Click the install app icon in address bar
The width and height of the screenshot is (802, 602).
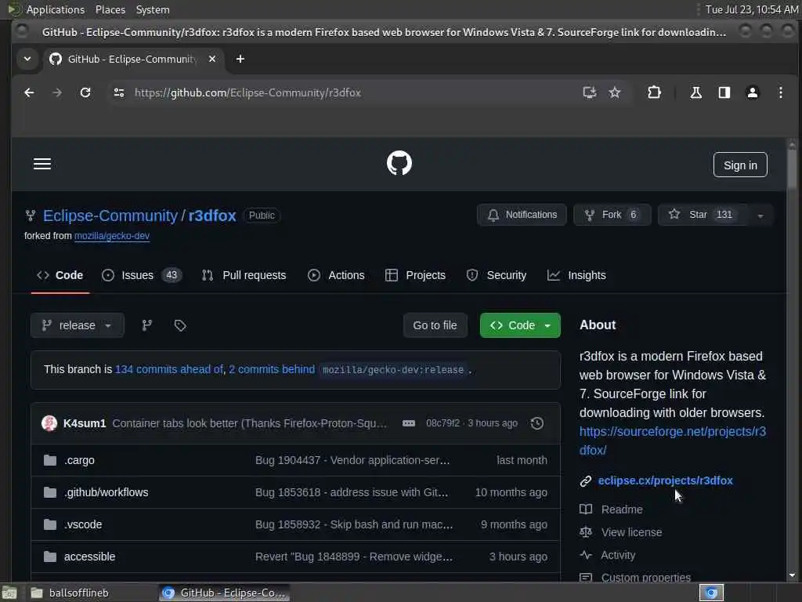coord(589,92)
